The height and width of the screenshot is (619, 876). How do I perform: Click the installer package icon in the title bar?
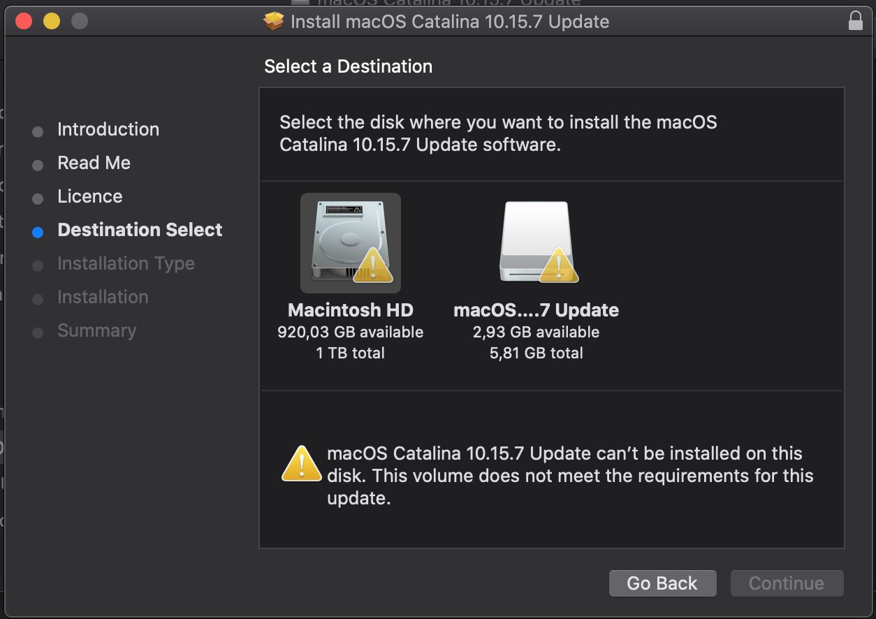coord(274,22)
